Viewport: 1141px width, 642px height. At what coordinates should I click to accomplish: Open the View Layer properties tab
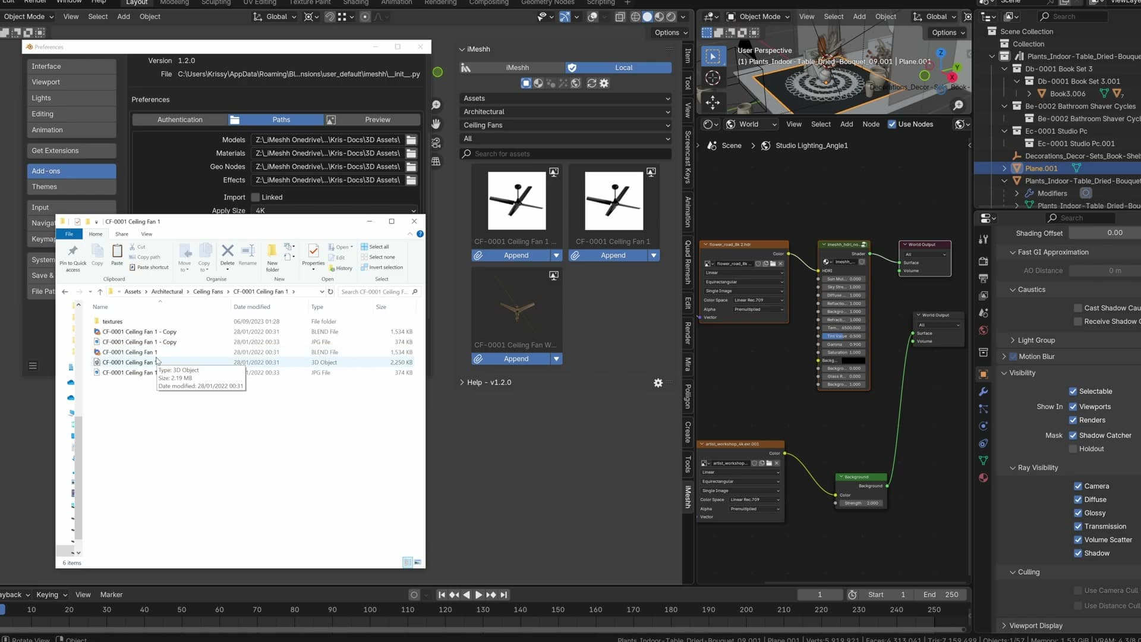tap(984, 295)
